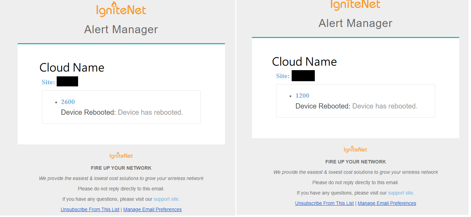Click Unsubscribe From This List in left email
This screenshot has width=471, height=217.
pyautogui.click(x=90, y=209)
